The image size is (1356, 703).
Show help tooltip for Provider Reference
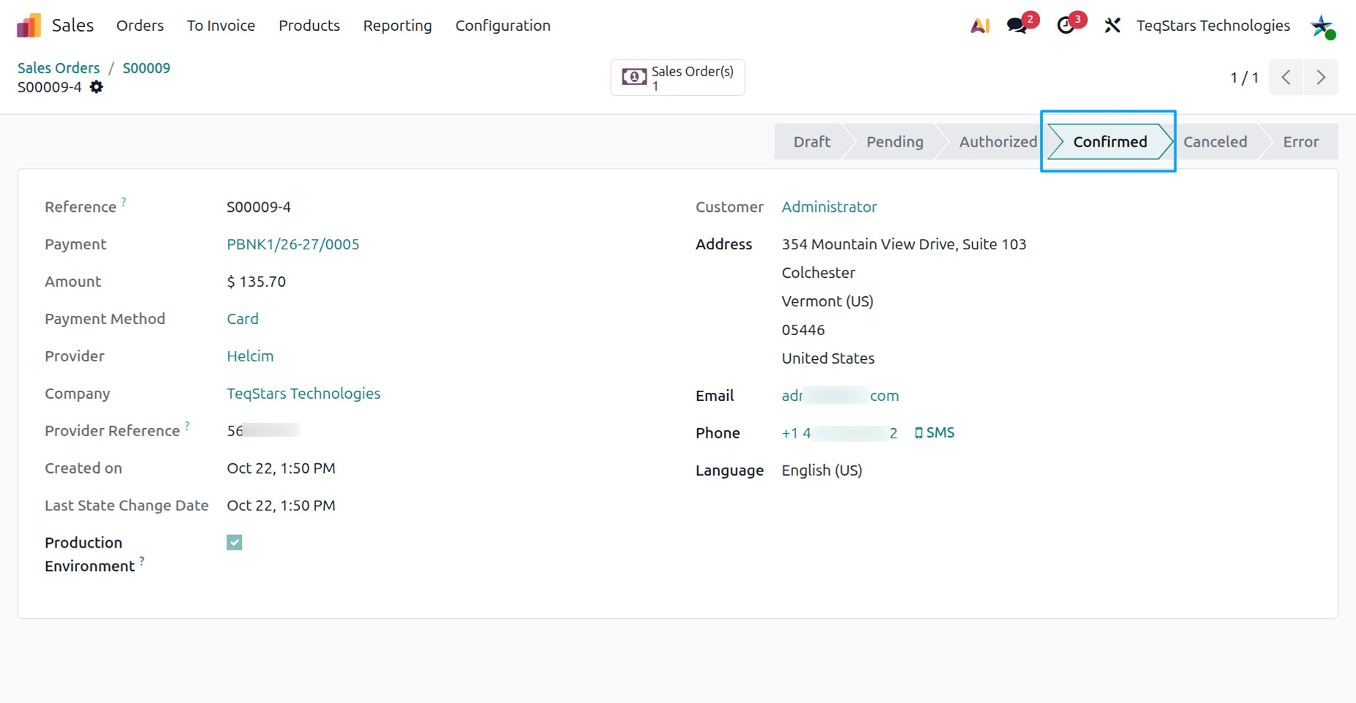(187, 425)
